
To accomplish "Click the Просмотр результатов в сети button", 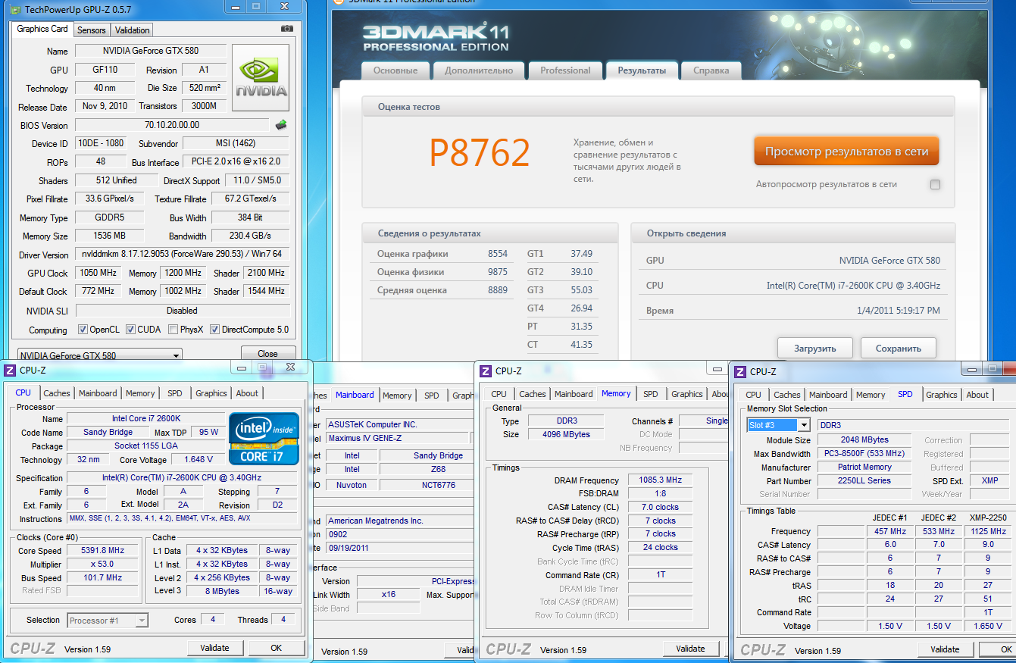I will (846, 152).
